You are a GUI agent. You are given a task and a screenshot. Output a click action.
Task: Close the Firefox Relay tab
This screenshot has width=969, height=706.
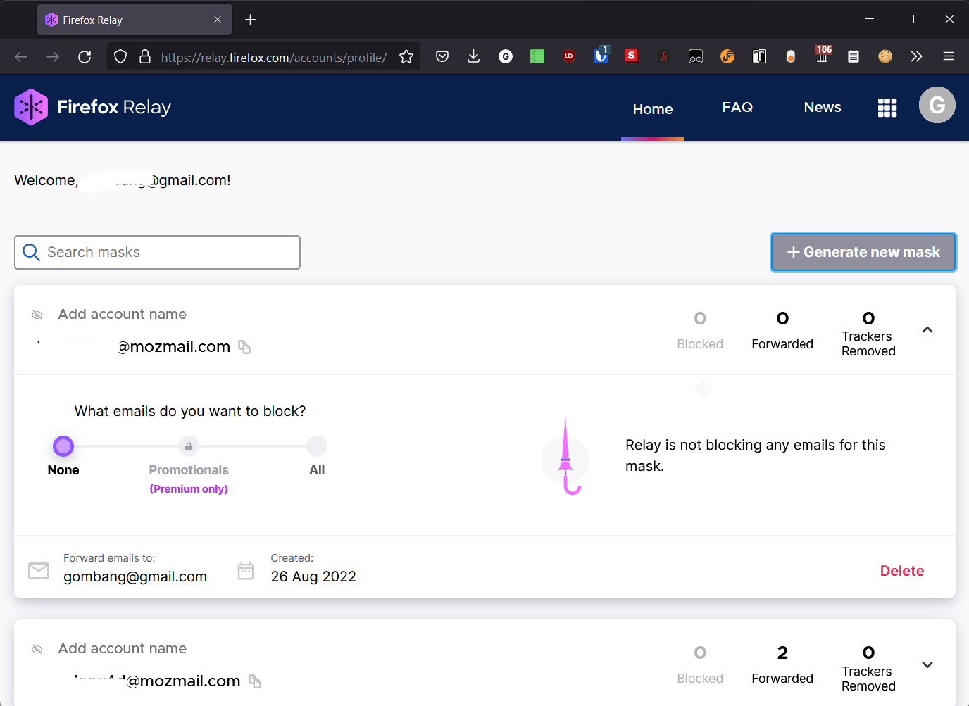pos(218,20)
